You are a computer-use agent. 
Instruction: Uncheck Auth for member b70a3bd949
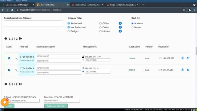click(x=9, y=70)
